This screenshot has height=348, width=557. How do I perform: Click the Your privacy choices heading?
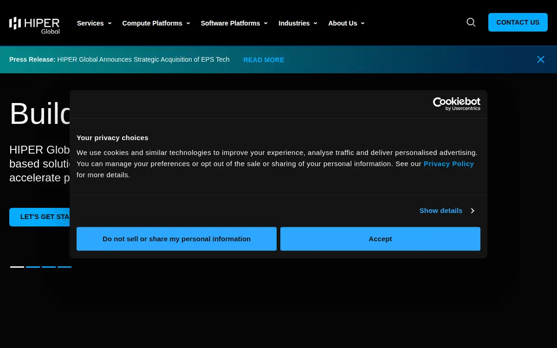coord(112,138)
